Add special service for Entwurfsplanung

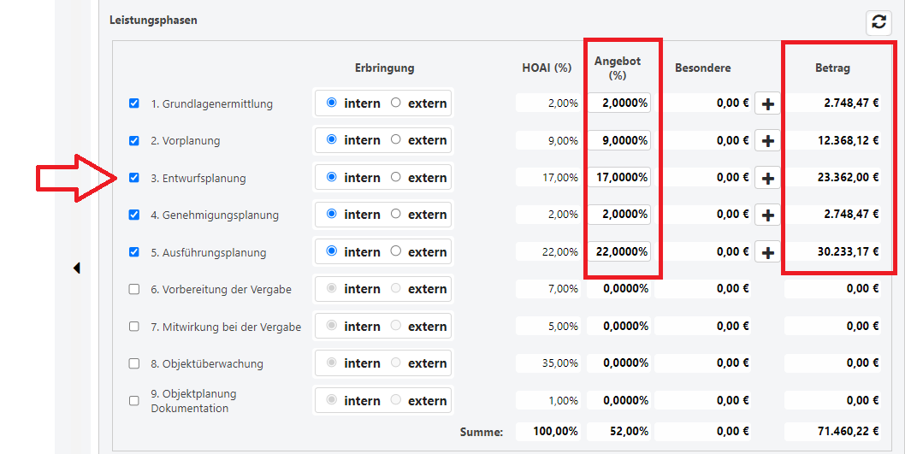(767, 178)
